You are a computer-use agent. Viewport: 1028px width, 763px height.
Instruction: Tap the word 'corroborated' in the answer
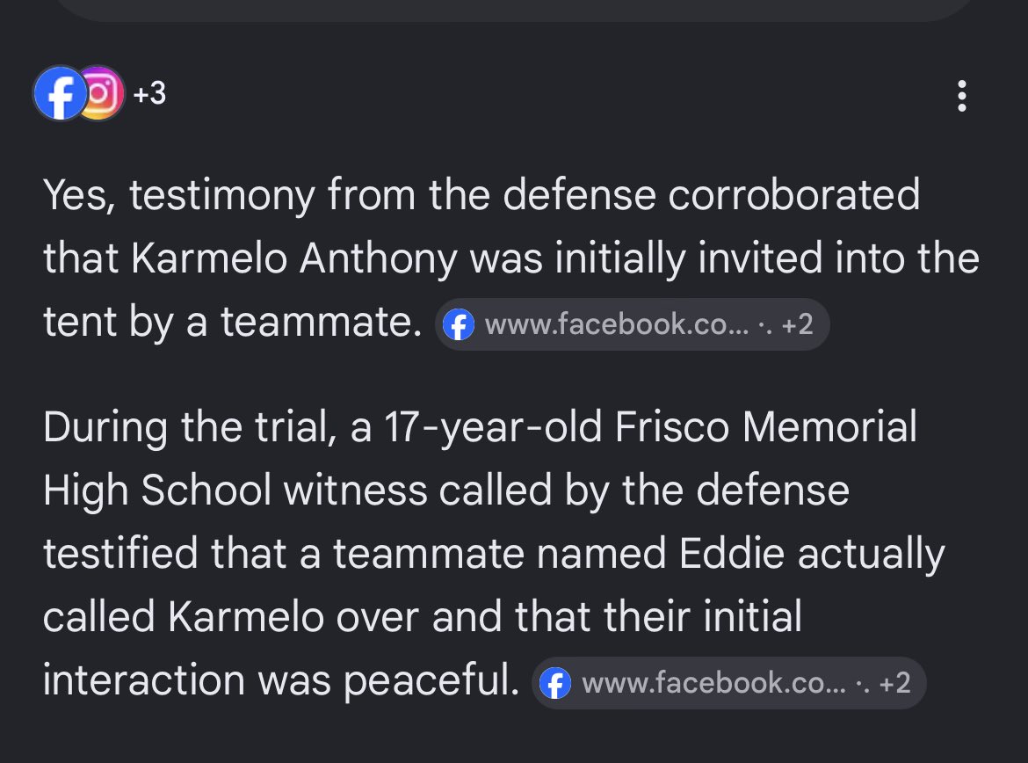coord(794,195)
